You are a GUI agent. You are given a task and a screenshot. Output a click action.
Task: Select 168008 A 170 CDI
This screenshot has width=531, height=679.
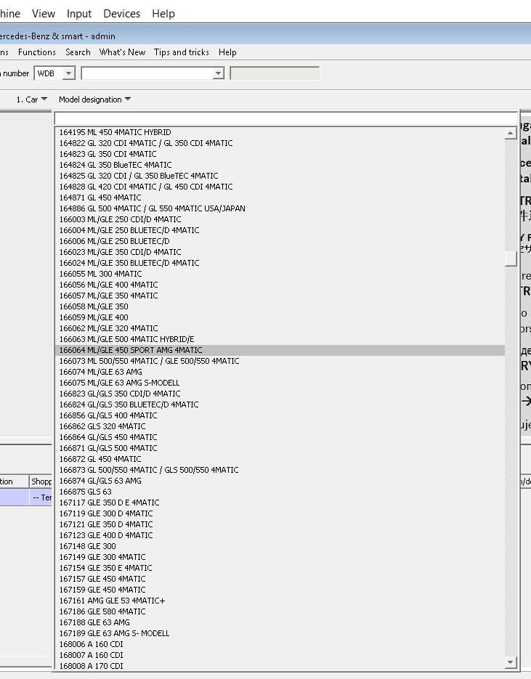click(x=280, y=666)
